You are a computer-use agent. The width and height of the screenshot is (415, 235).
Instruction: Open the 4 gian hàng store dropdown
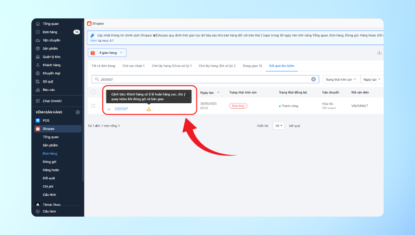point(107,53)
